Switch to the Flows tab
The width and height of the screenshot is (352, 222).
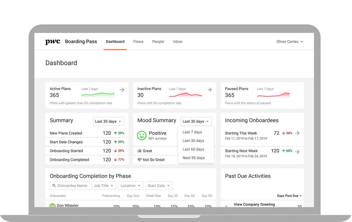point(138,42)
